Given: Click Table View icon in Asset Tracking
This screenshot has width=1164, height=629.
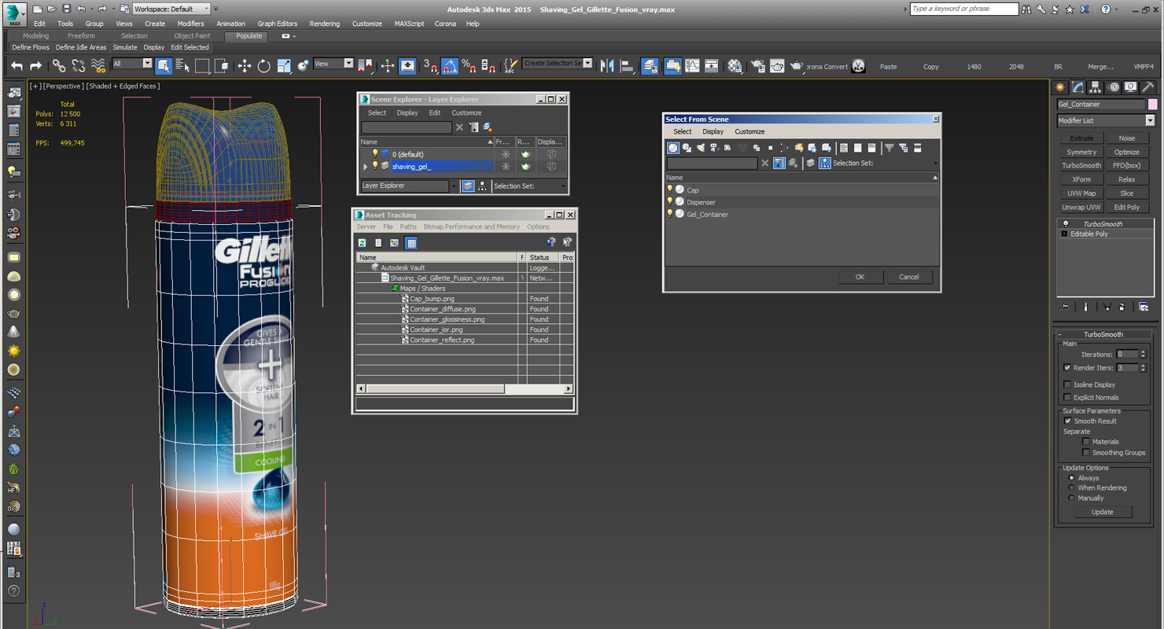Looking at the screenshot, I should [x=411, y=243].
